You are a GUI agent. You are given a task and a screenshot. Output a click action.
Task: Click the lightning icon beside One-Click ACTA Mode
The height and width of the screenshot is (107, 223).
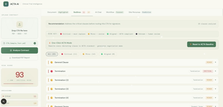click(50, 43)
